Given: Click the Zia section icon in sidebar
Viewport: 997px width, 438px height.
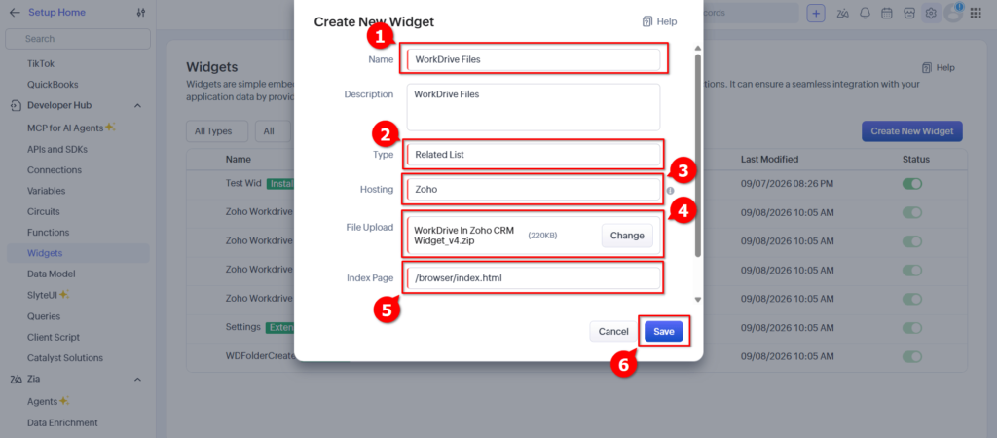Looking at the screenshot, I should [16, 380].
